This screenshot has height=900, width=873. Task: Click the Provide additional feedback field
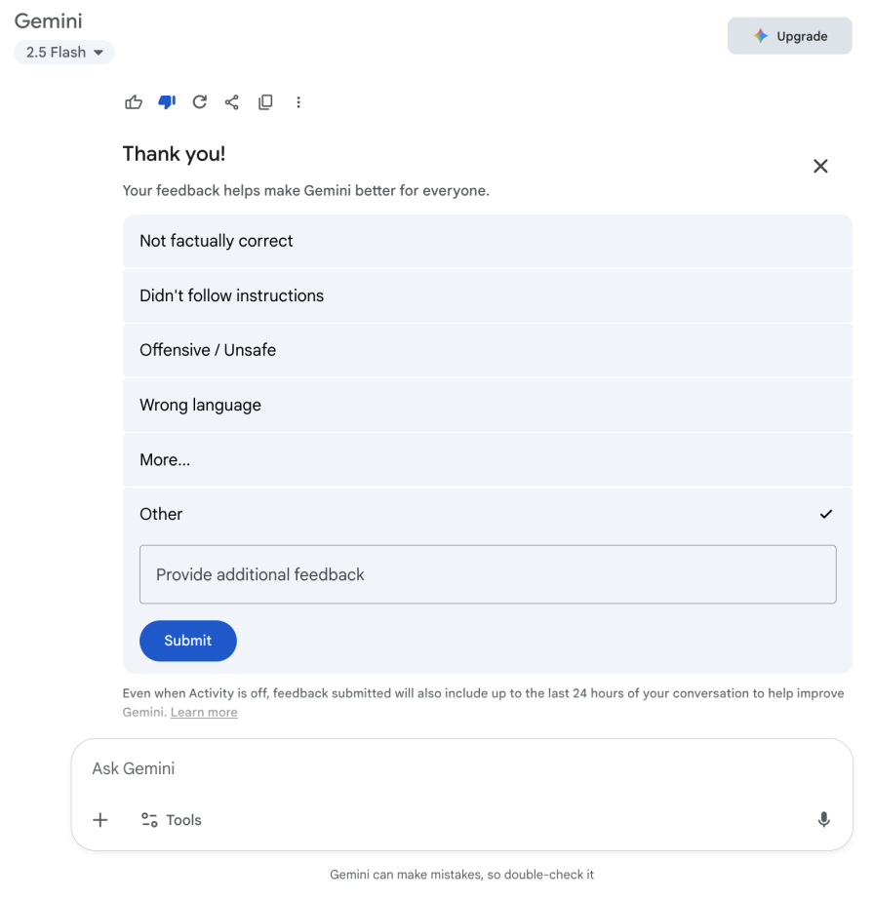(x=488, y=574)
